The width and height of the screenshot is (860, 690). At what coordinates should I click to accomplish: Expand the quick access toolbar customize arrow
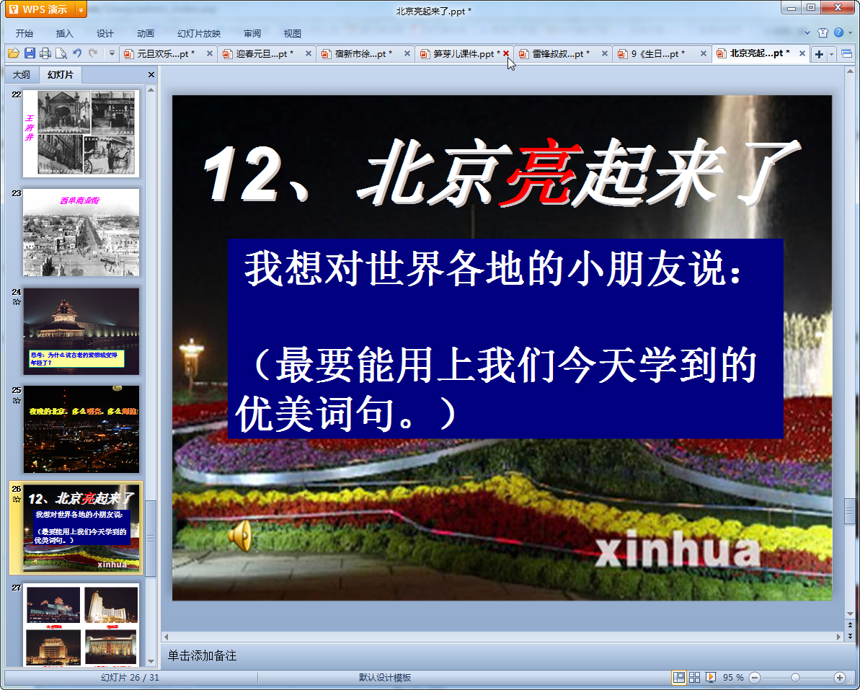(112, 53)
